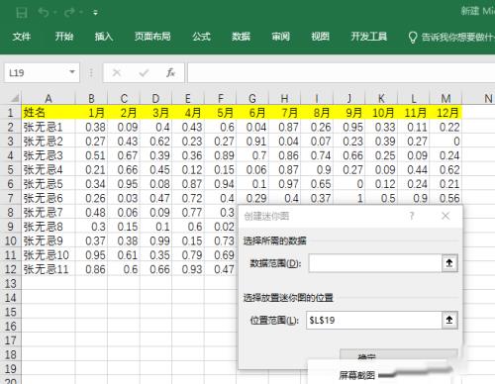Viewport: 495px width, 384px height.
Task: Click the 6月 header cell
Action: [252, 113]
